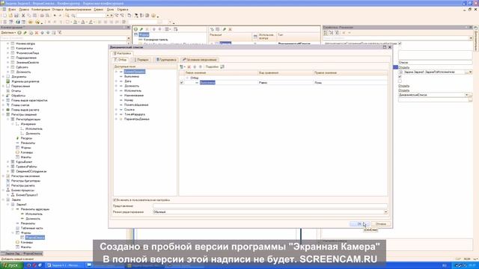
Task: Click the red delete icon in filter toolbar
Action: coord(189,67)
